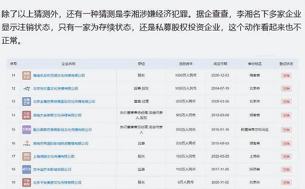Screen dimensions: 305x189
Task: Click the tan company logo in row 17
Action: pyautogui.click(x=27, y=156)
